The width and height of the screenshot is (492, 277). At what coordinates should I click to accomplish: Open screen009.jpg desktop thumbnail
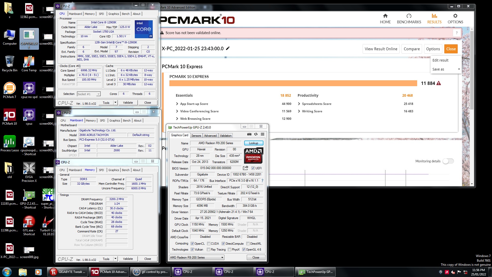pos(29,252)
